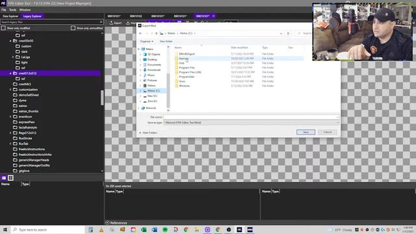The width and height of the screenshot is (416, 234).
Task: Select the Windows folder in file list
Action: point(184,86)
